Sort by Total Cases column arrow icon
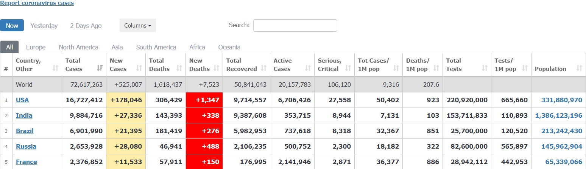The width and height of the screenshot is (586, 169). (100, 68)
